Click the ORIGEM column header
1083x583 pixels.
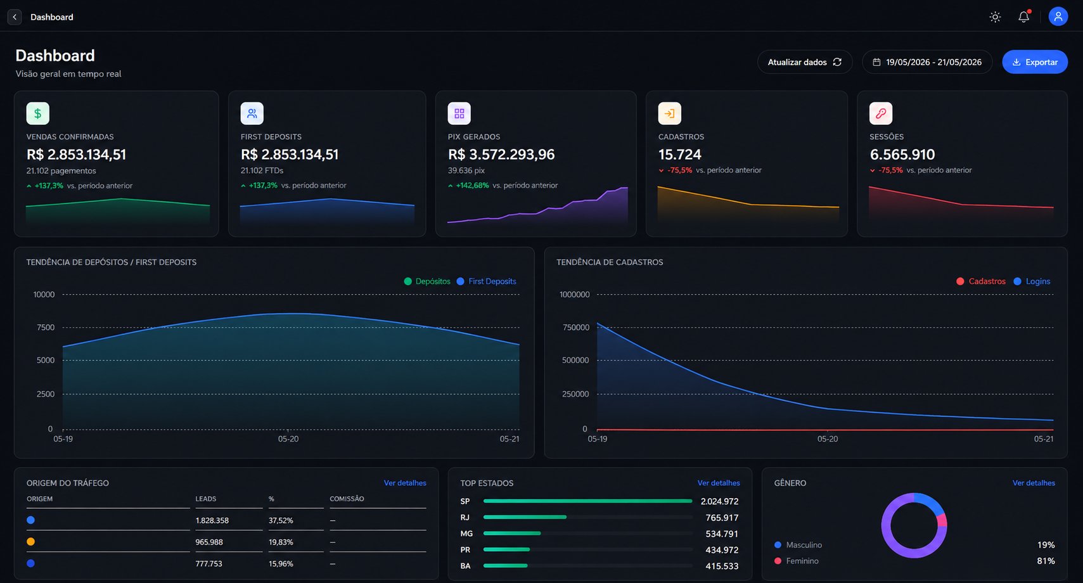click(39, 499)
